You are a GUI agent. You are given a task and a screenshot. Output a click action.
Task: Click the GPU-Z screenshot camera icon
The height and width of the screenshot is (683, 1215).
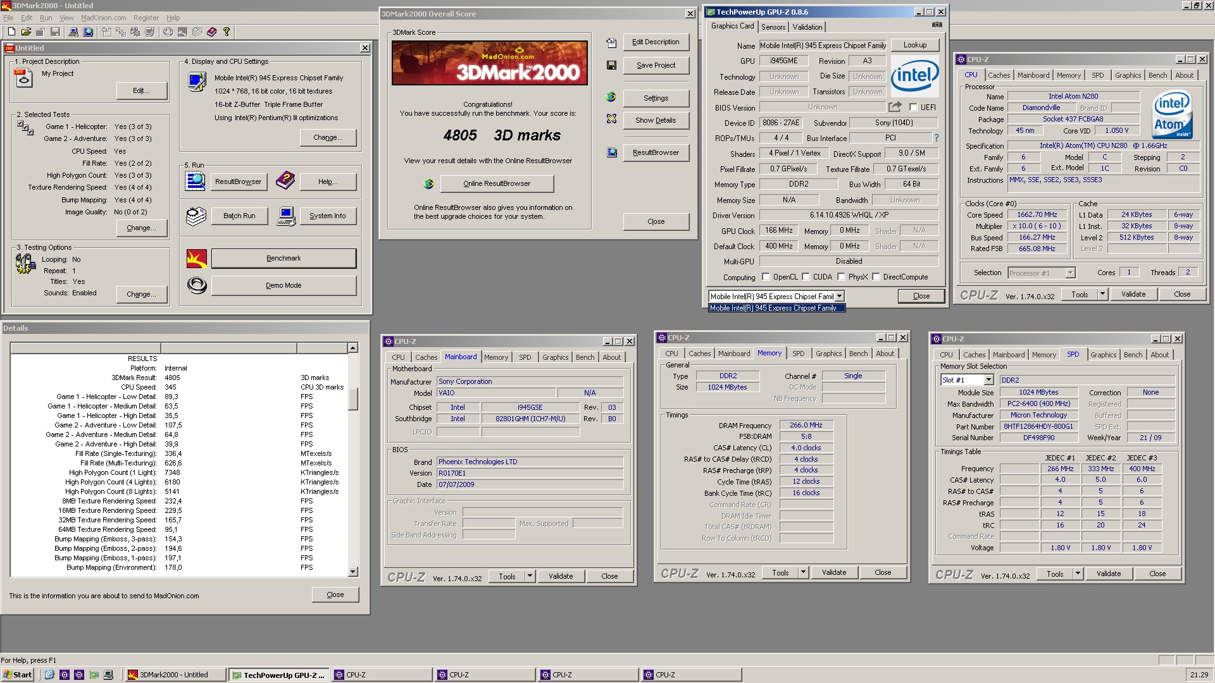937,25
